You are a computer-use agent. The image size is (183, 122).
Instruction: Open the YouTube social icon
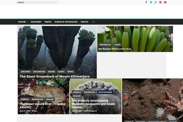[x=165, y=2]
